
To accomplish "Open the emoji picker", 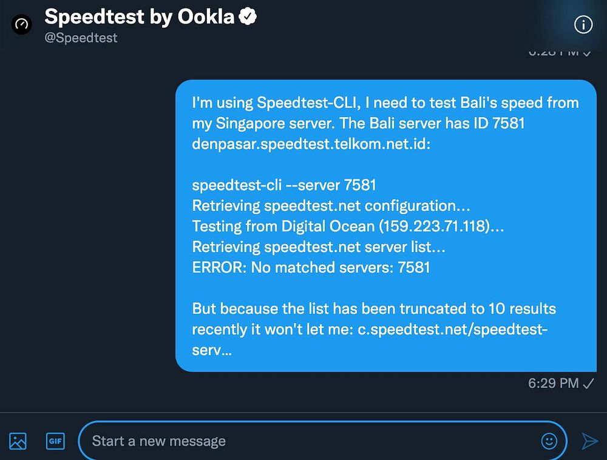I will (549, 441).
